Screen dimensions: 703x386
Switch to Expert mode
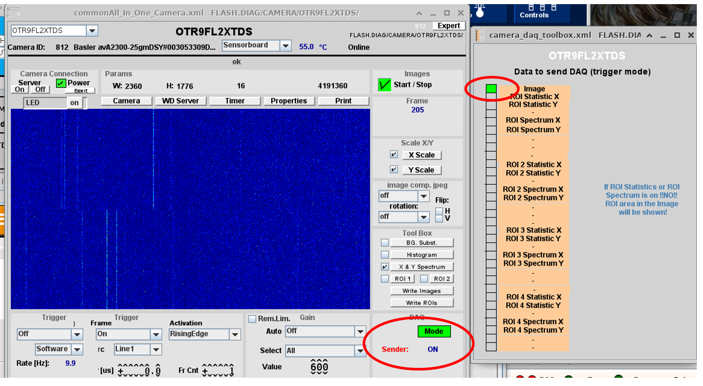[x=448, y=26]
